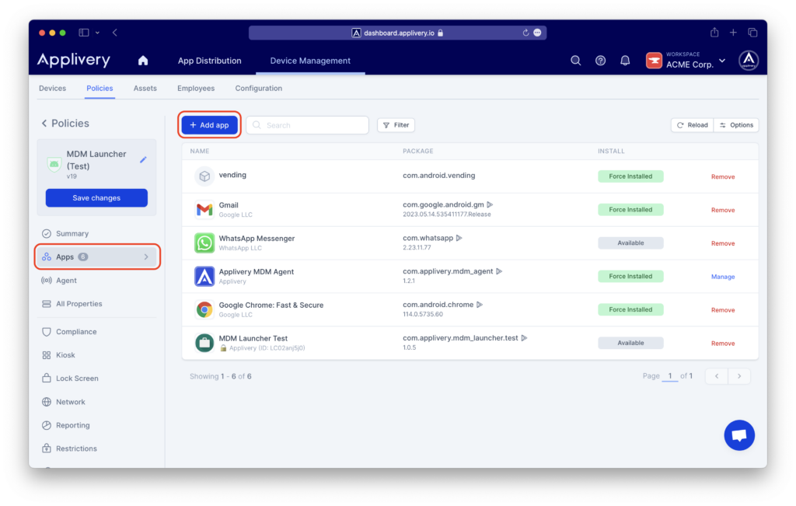Image resolution: width=796 pixels, height=506 pixels.
Task: Switch to the Configuration tab
Action: (258, 89)
